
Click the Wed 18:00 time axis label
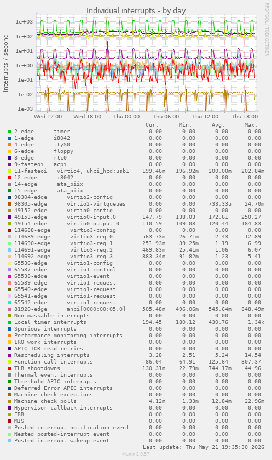click(87, 116)
